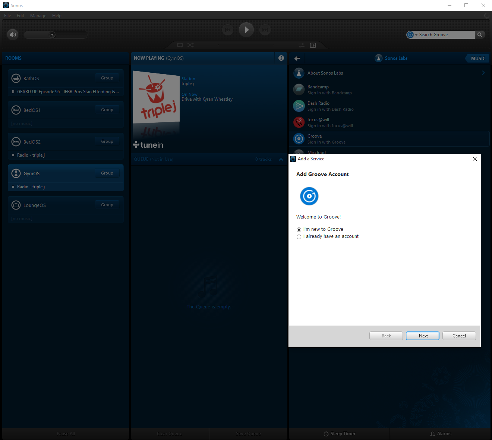Open the Now Playing info icon

[281, 58]
